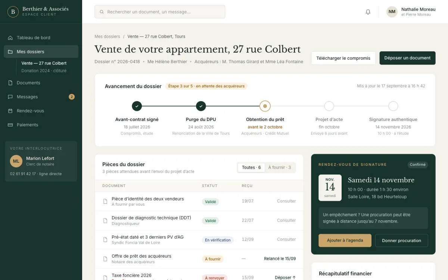Click the Messages chat bubble icon

[10, 97]
